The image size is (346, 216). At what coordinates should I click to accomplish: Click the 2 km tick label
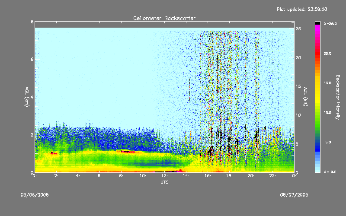[x=32, y=135]
